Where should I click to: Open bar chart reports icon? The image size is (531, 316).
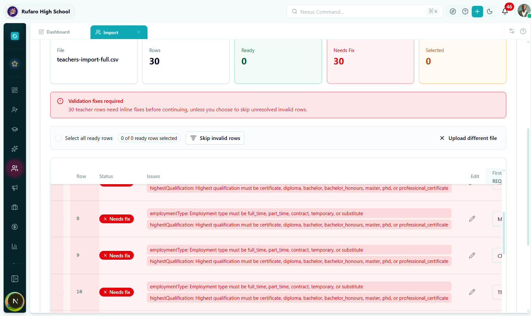coord(15,246)
